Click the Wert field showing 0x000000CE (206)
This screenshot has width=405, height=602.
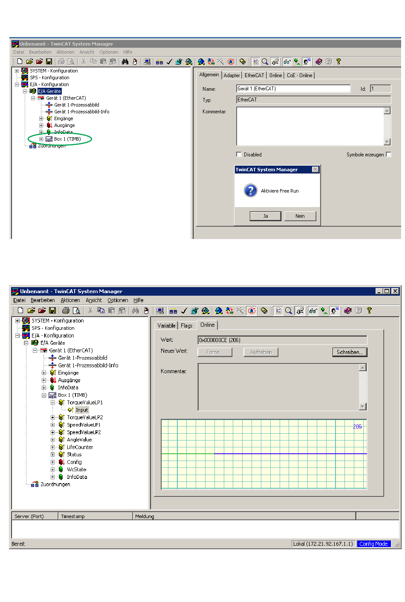[x=282, y=340]
